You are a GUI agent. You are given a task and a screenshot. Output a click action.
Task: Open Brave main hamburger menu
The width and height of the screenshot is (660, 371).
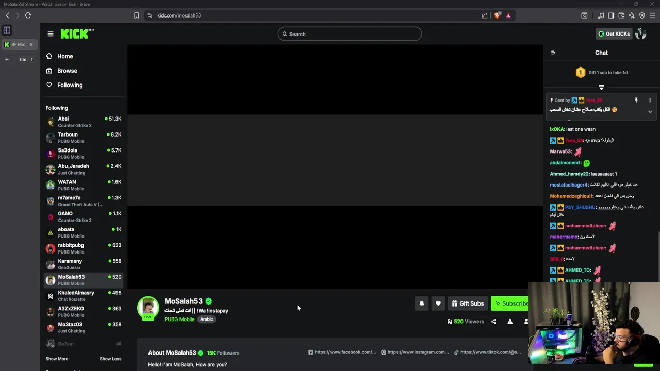click(x=652, y=15)
